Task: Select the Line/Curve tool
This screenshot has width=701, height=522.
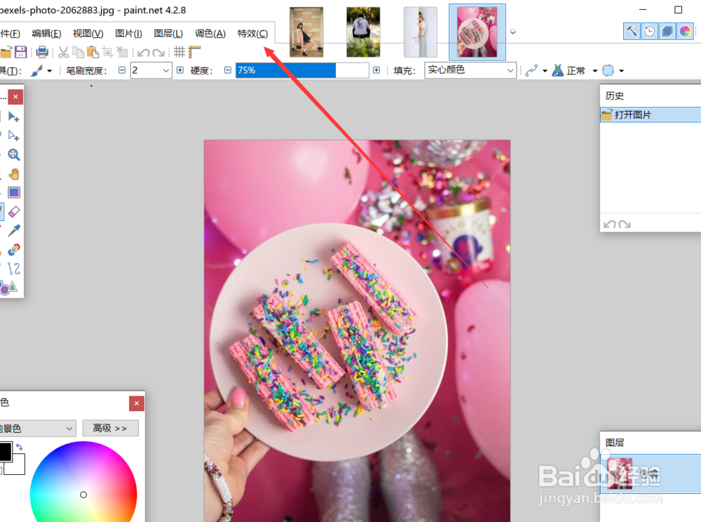Action: pos(14,268)
